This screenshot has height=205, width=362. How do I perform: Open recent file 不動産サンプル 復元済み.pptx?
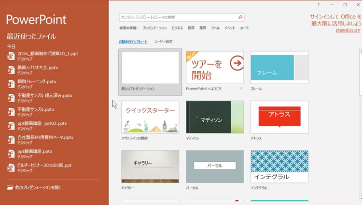[x=45, y=95]
